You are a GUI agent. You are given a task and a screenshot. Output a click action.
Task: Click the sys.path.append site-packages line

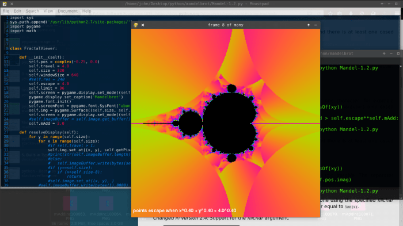(71, 22)
